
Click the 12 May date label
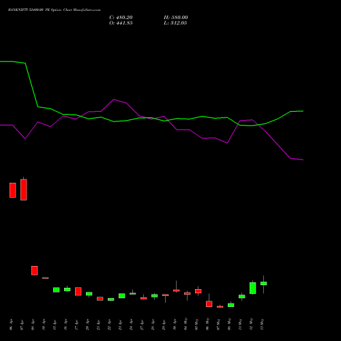coord(252,324)
